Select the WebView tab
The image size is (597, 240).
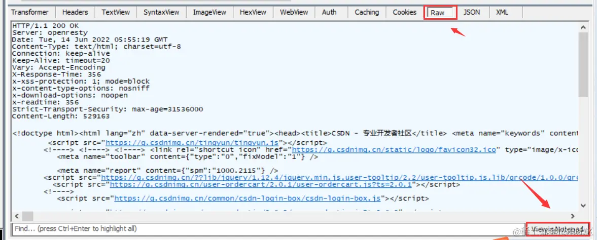tap(294, 12)
